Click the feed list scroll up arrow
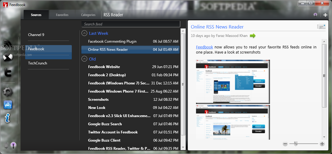Image resolution: width=332 pixels, height=154 pixels. point(183,31)
